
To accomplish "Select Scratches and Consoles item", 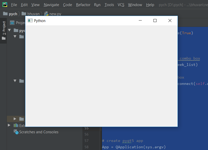I will (x=39, y=132).
